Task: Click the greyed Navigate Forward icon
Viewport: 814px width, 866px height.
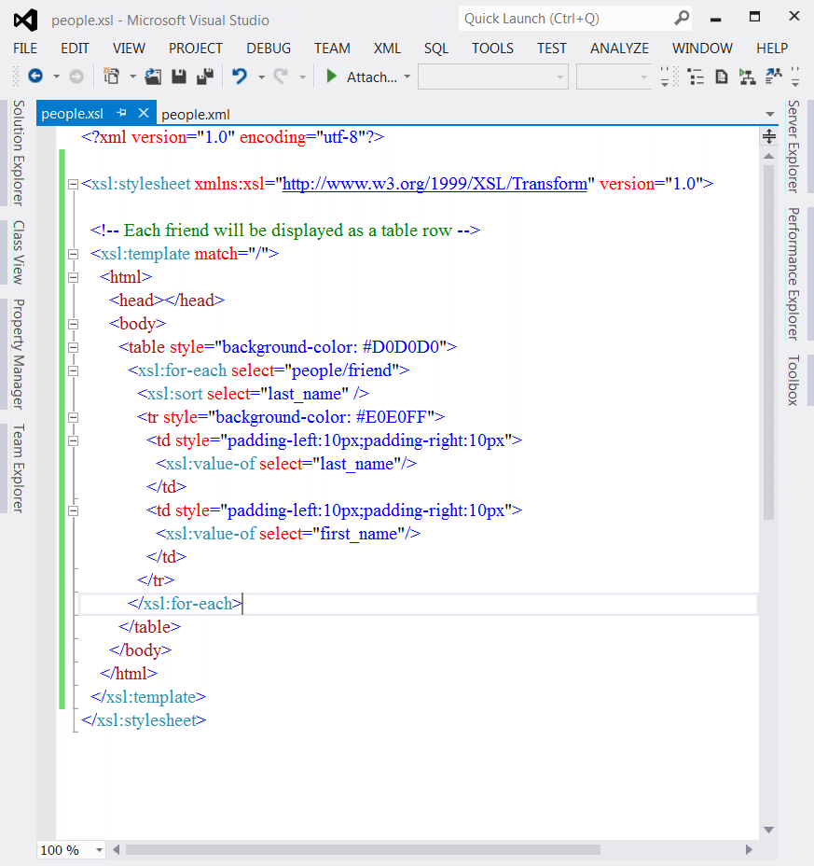Action: 76,77
